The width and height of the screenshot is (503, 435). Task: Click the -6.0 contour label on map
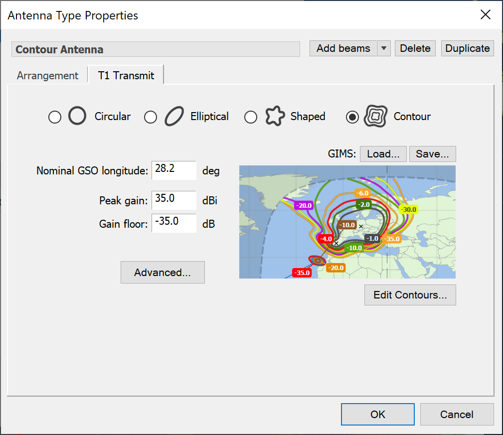point(363,193)
